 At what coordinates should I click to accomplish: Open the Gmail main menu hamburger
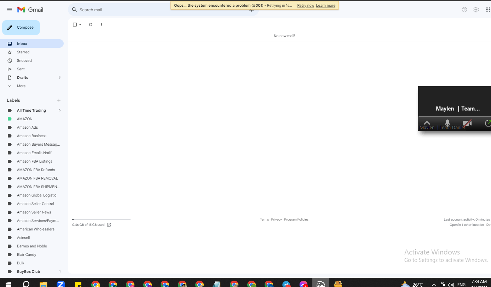click(10, 10)
